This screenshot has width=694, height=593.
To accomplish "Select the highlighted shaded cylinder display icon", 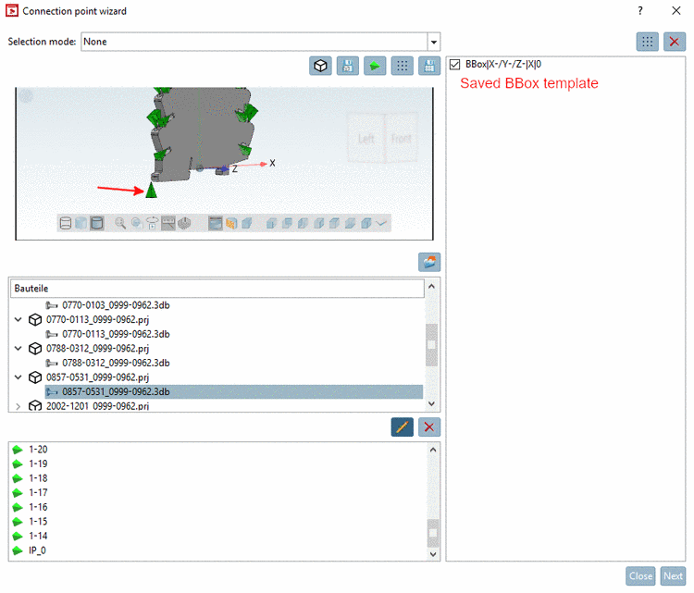I will (x=97, y=223).
